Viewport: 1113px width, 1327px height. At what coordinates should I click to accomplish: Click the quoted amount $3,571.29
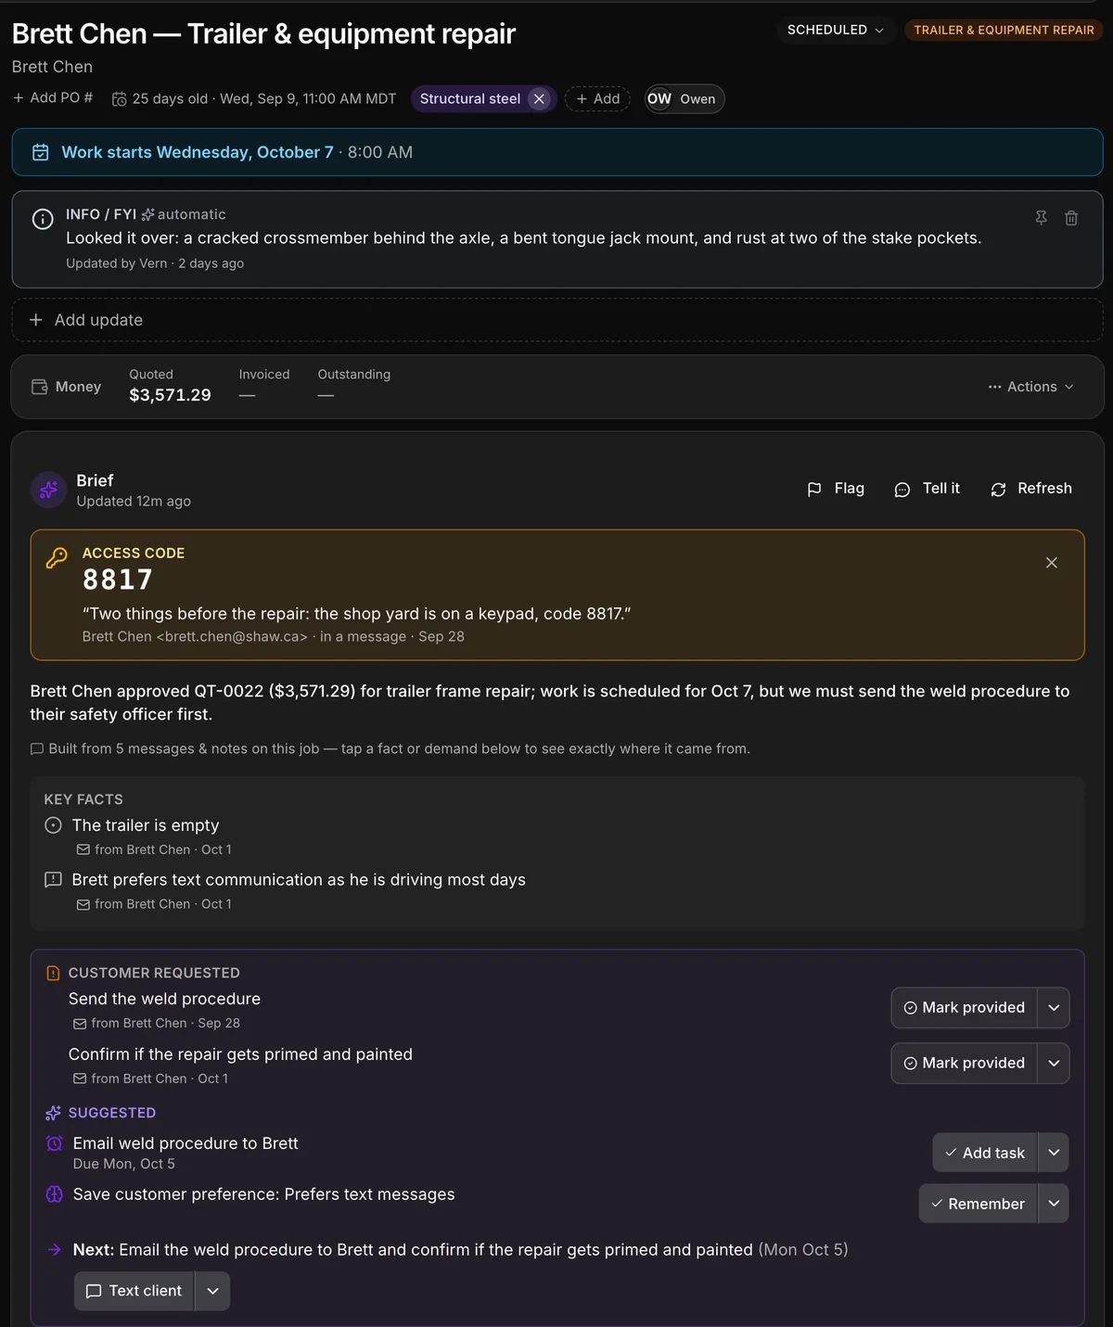coord(170,395)
